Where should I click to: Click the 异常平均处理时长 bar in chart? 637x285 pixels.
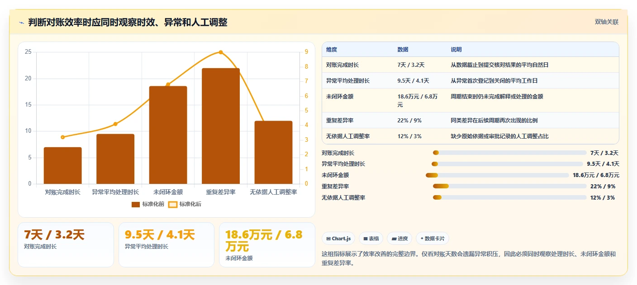[115, 159]
